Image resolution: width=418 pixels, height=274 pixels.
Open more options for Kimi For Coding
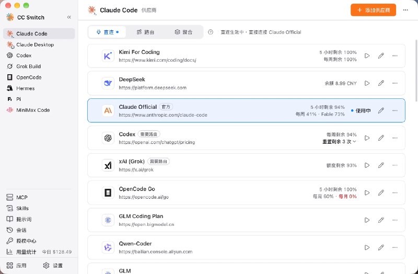click(x=395, y=56)
